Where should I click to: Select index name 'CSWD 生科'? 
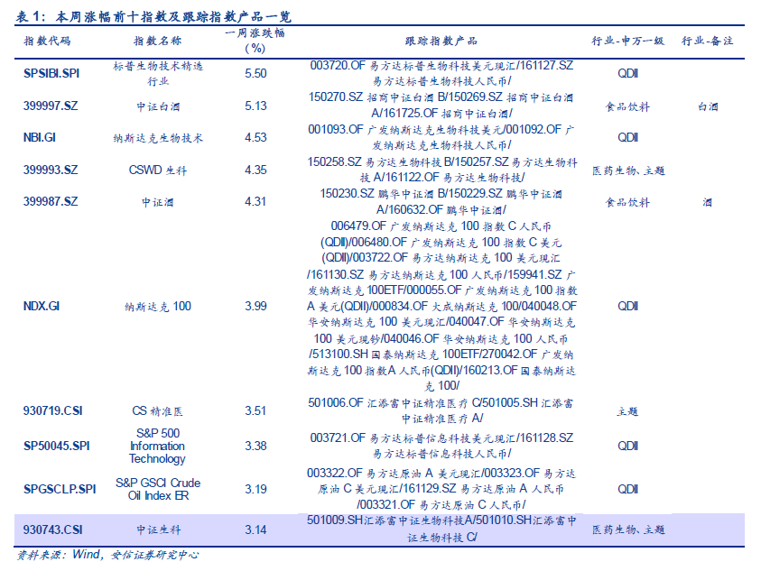click(158, 170)
